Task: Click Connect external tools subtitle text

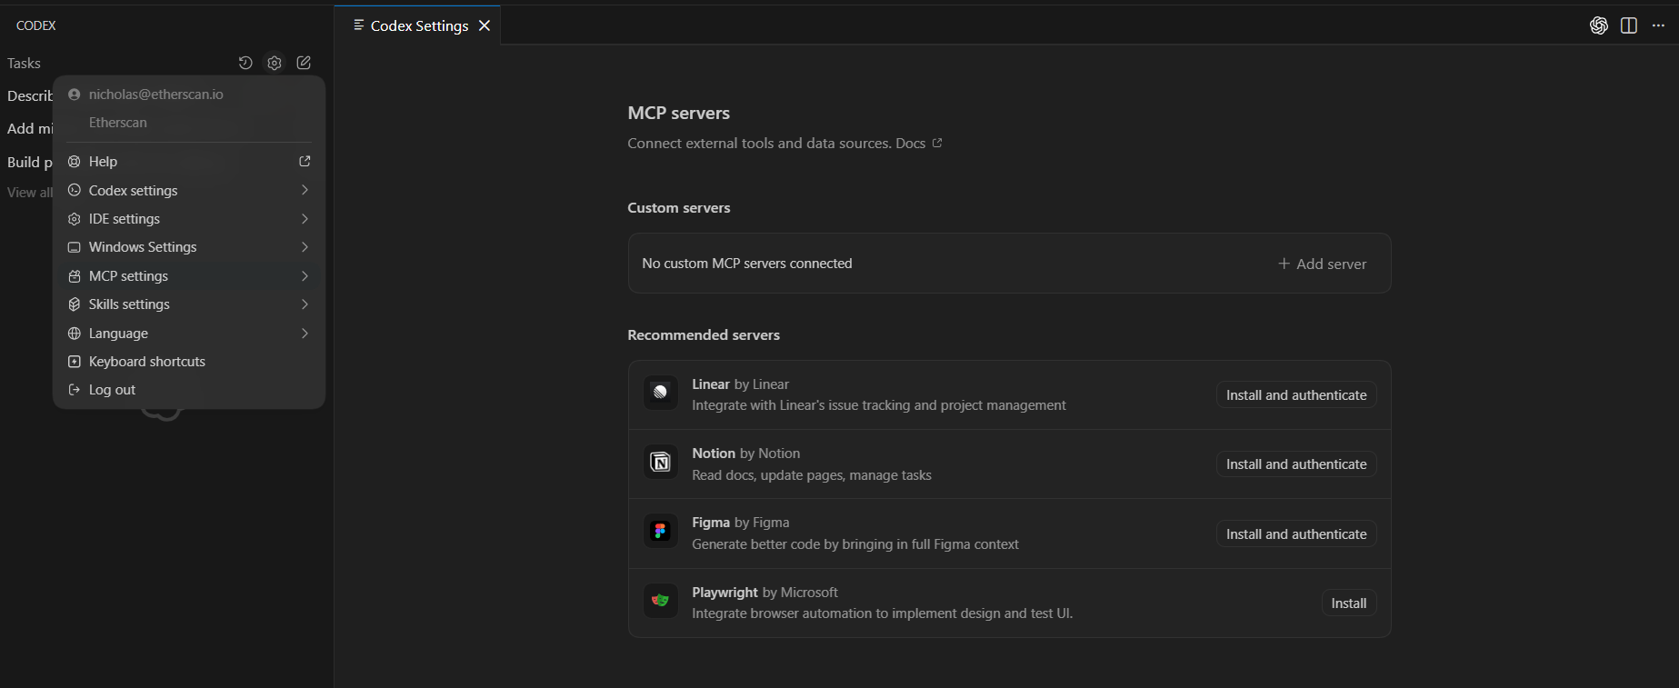Action: (x=759, y=144)
